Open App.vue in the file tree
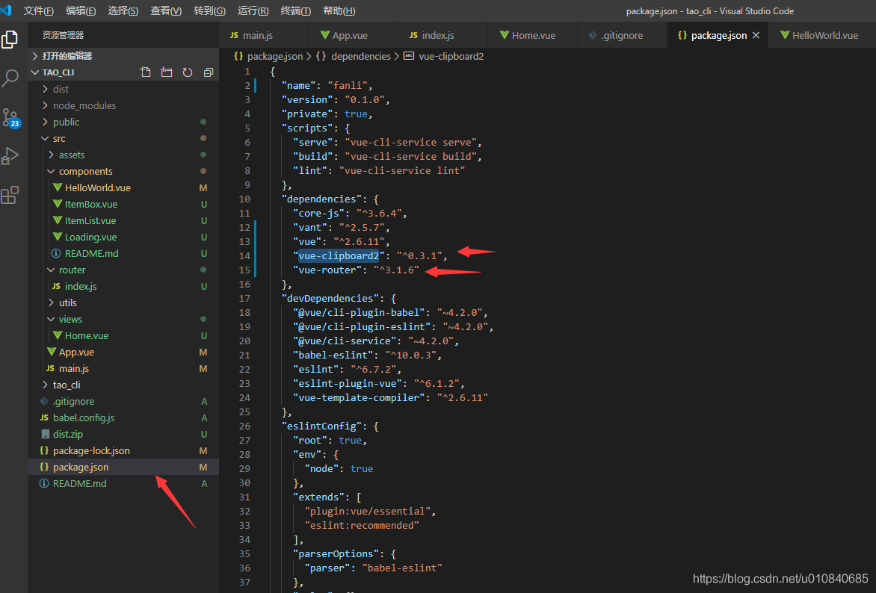The image size is (876, 593). coord(76,353)
